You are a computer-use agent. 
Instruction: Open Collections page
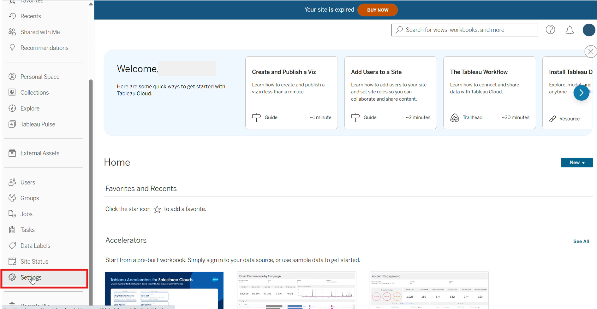pyautogui.click(x=34, y=92)
